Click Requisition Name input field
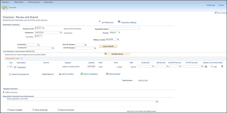 [125, 28]
